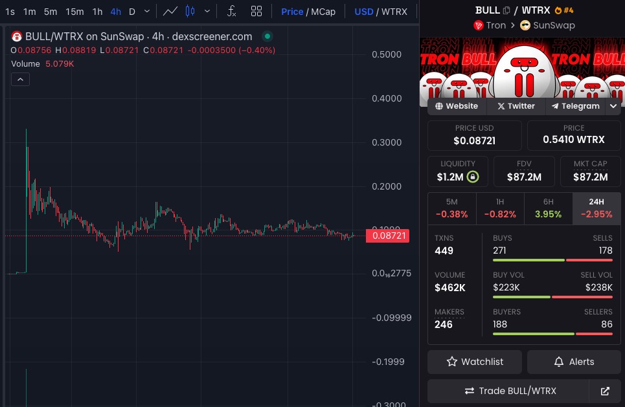Select the 24H stats tab

[597, 209]
